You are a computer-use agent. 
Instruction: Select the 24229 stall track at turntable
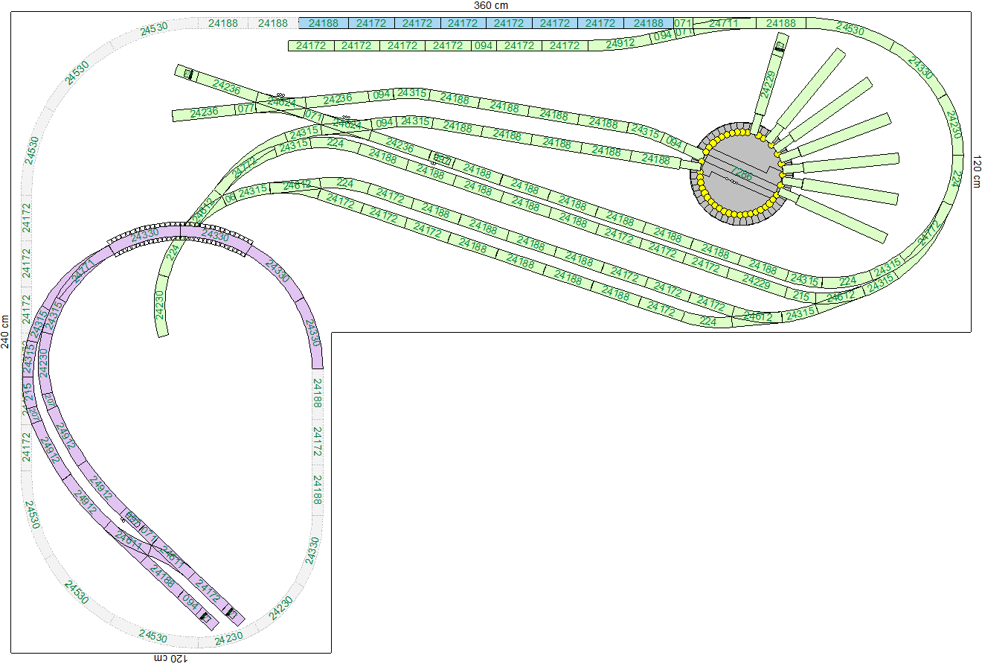[x=768, y=83]
